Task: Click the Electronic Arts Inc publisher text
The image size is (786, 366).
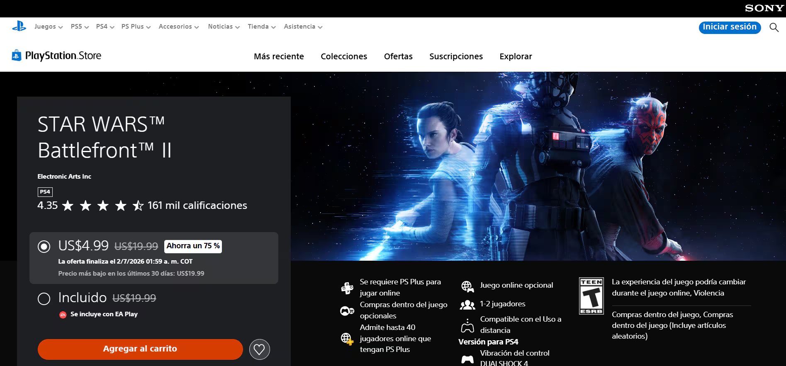Action: pos(64,177)
